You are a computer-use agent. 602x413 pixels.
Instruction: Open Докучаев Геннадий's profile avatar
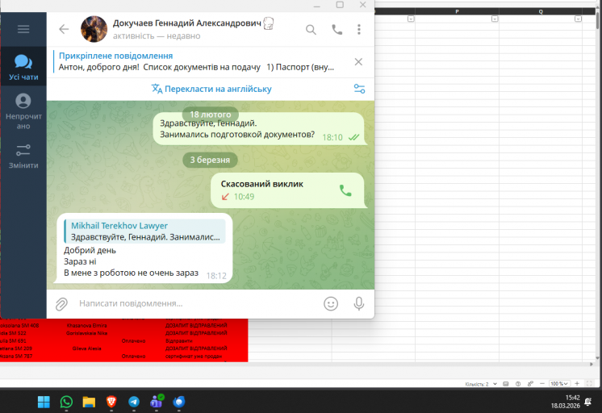94,29
